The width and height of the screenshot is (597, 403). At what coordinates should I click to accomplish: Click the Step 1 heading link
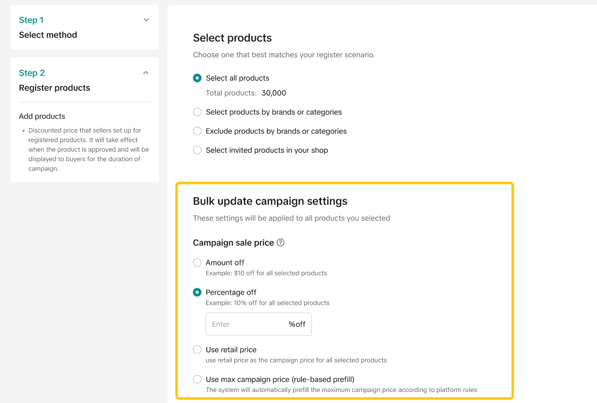point(31,20)
